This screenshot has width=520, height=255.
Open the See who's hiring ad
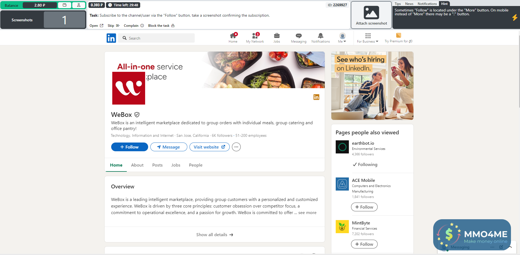coord(372,86)
